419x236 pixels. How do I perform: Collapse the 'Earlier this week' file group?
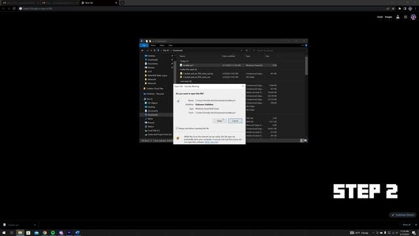[x=189, y=69]
